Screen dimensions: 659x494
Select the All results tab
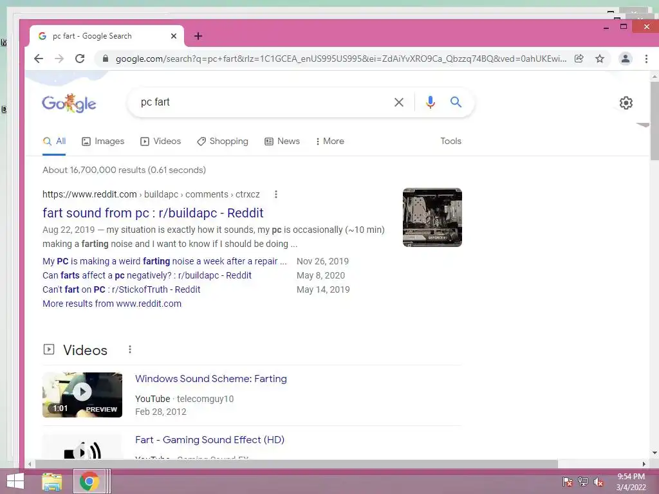54,141
